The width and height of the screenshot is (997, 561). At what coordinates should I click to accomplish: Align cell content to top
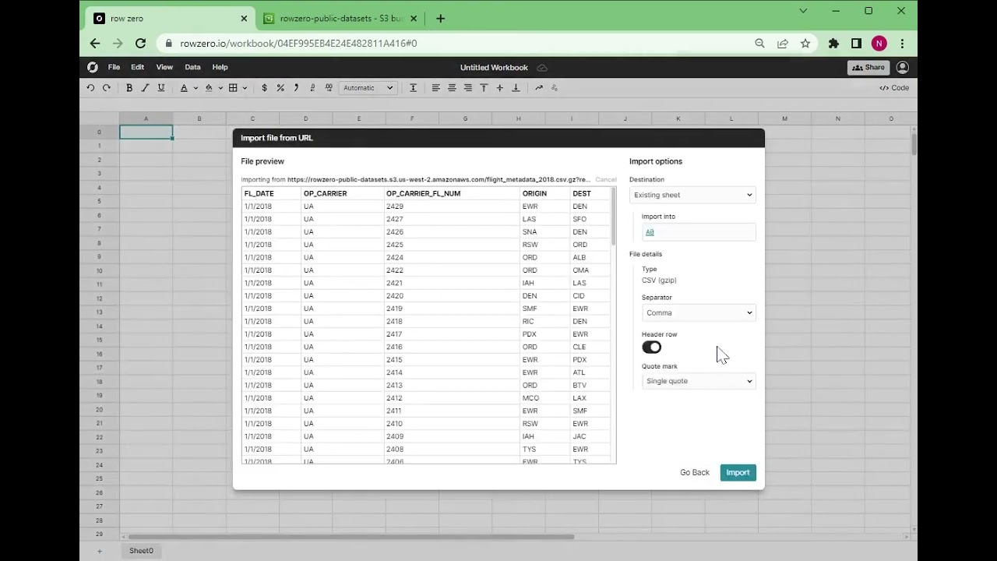pyautogui.click(x=484, y=88)
